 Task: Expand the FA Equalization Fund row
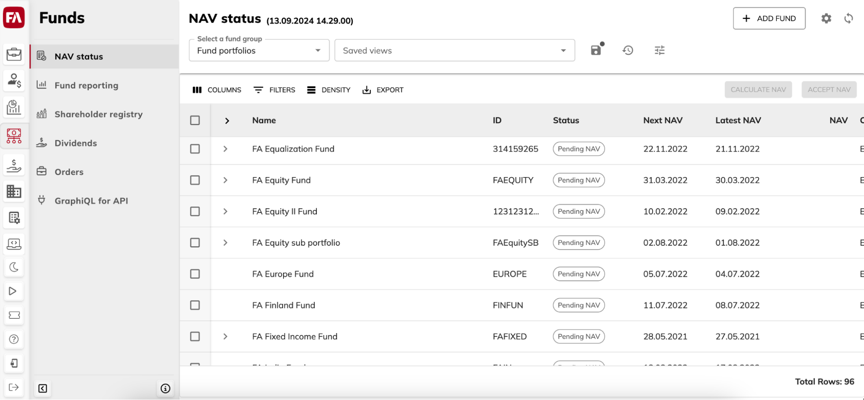(x=225, y=149)
